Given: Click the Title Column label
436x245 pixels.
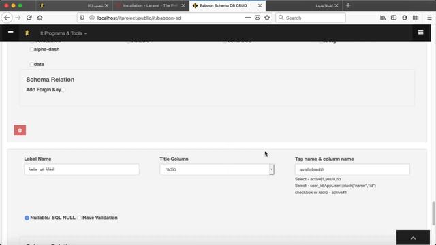Looking at the screenshot, I should pos(174,159).
